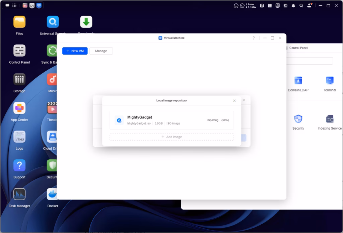Open the Docker app icon
The height and width of the screenshot is (233, 343).
coord(53,195)
